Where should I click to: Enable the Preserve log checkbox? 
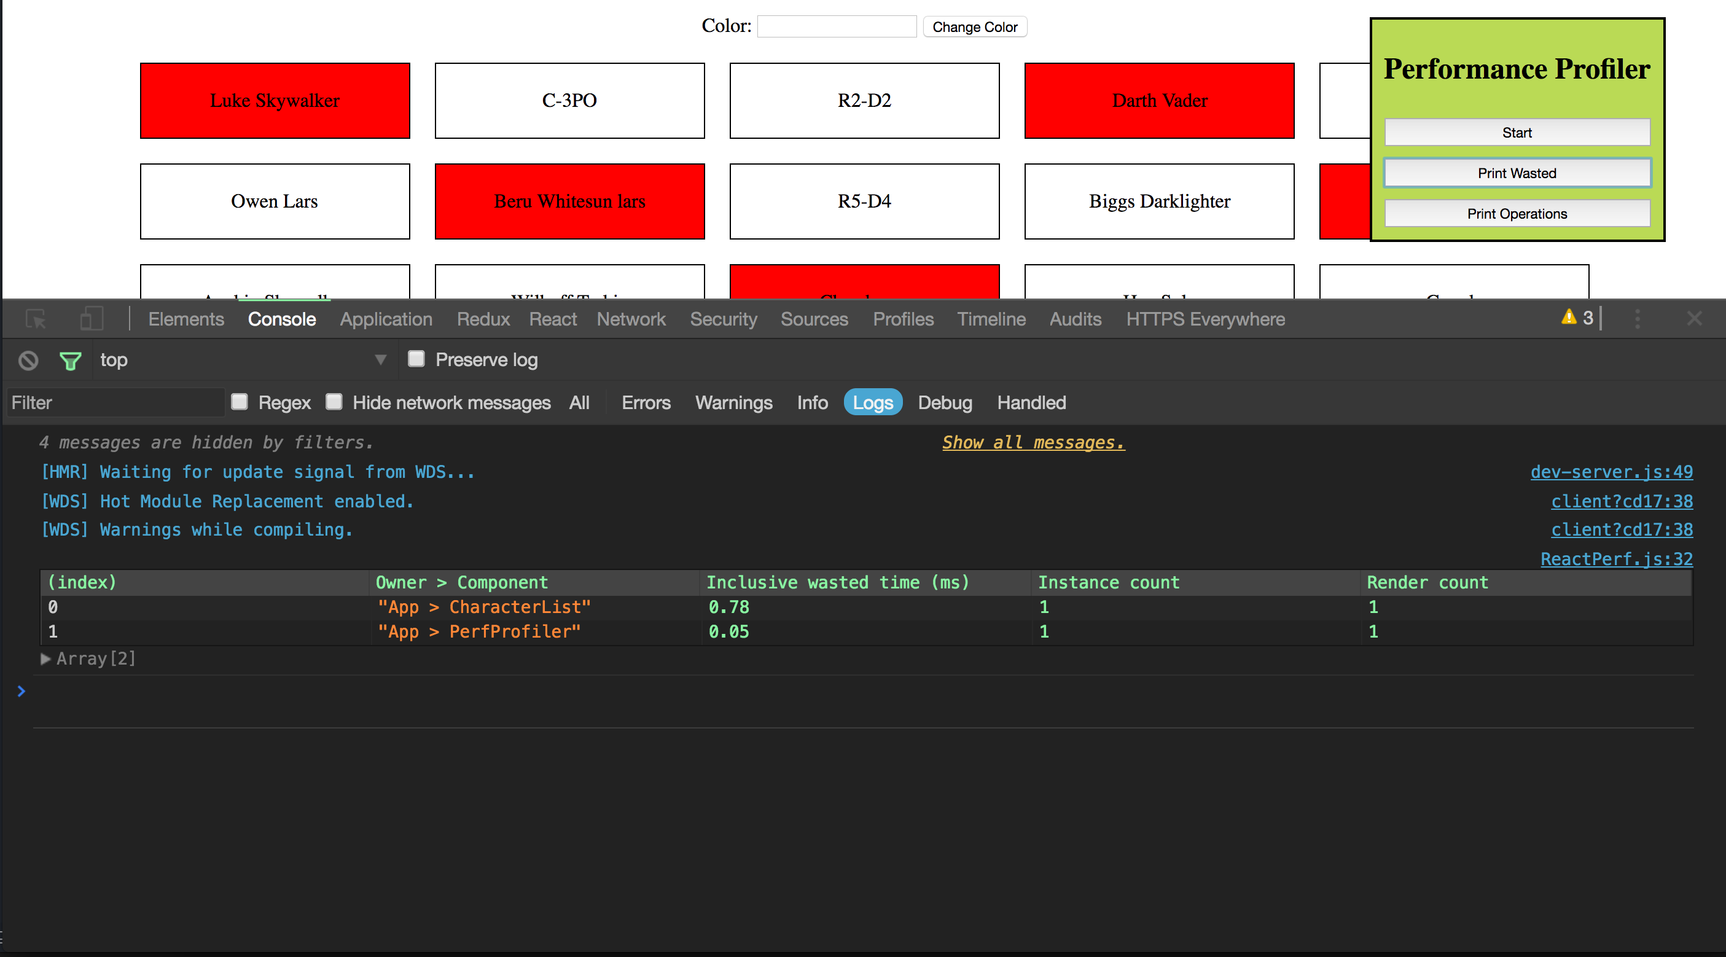pos(416,359)
